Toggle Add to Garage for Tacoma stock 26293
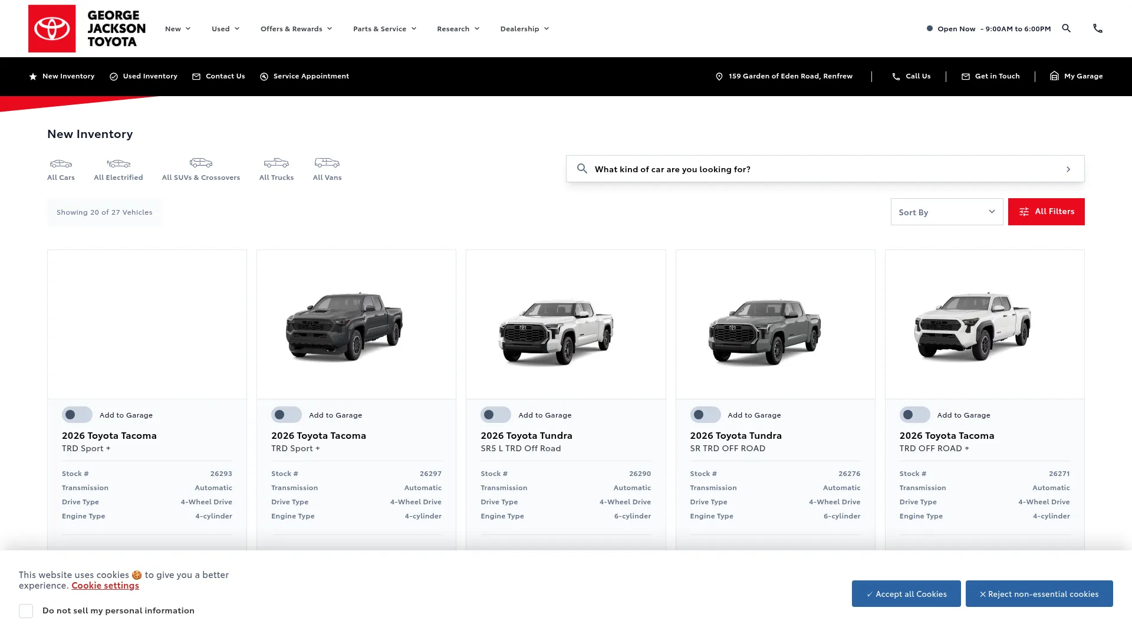The height and width of the screenshot is (637, 1132). [77, 415]
